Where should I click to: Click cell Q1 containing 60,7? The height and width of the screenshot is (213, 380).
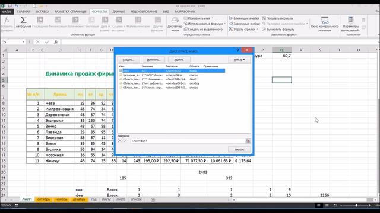tap(281, 56)
